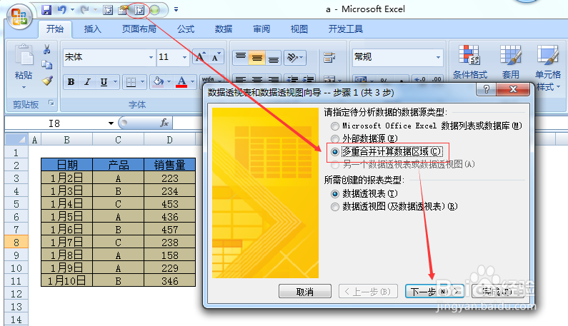
Task: Open the 开发工具 ribbon tab
Action: coord(346,29)
